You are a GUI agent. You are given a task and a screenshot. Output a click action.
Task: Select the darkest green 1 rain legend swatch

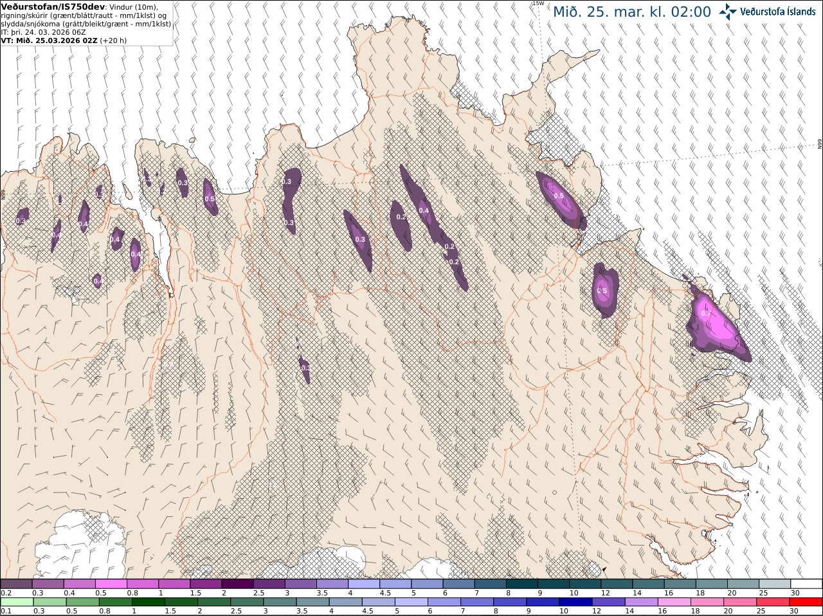pyautogui.click(x=148, y=602)
